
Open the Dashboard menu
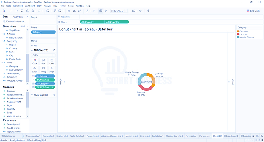click(x=30, y=6)
